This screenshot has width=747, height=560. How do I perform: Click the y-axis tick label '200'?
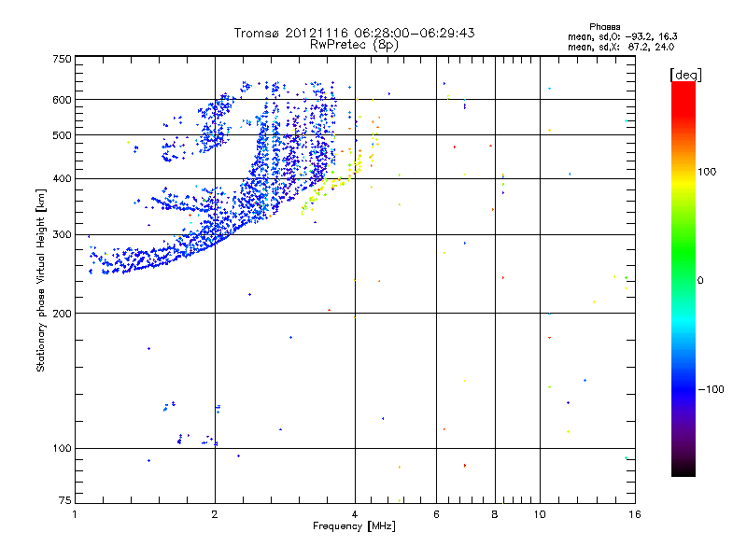click(62, 314)
